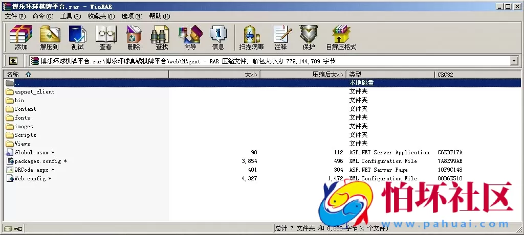This screenshot has width=524, height=235.
Task: Open the Commands (命令) menu
Action: (43, 16)
